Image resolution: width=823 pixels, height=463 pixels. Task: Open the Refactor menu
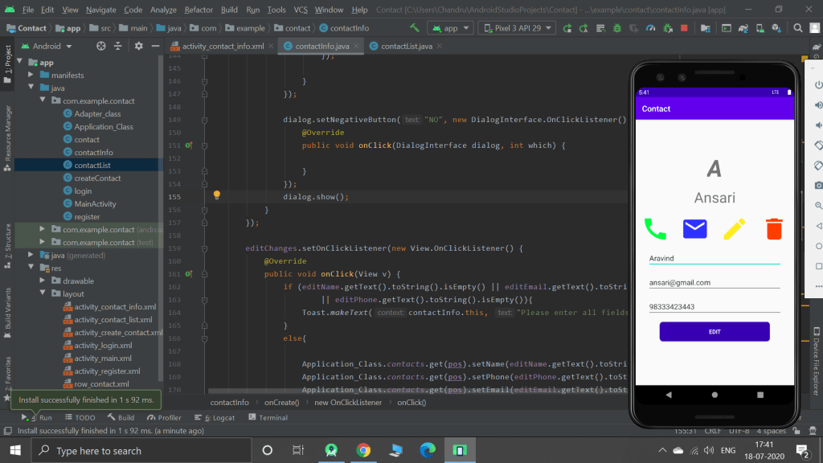point(199,10)
